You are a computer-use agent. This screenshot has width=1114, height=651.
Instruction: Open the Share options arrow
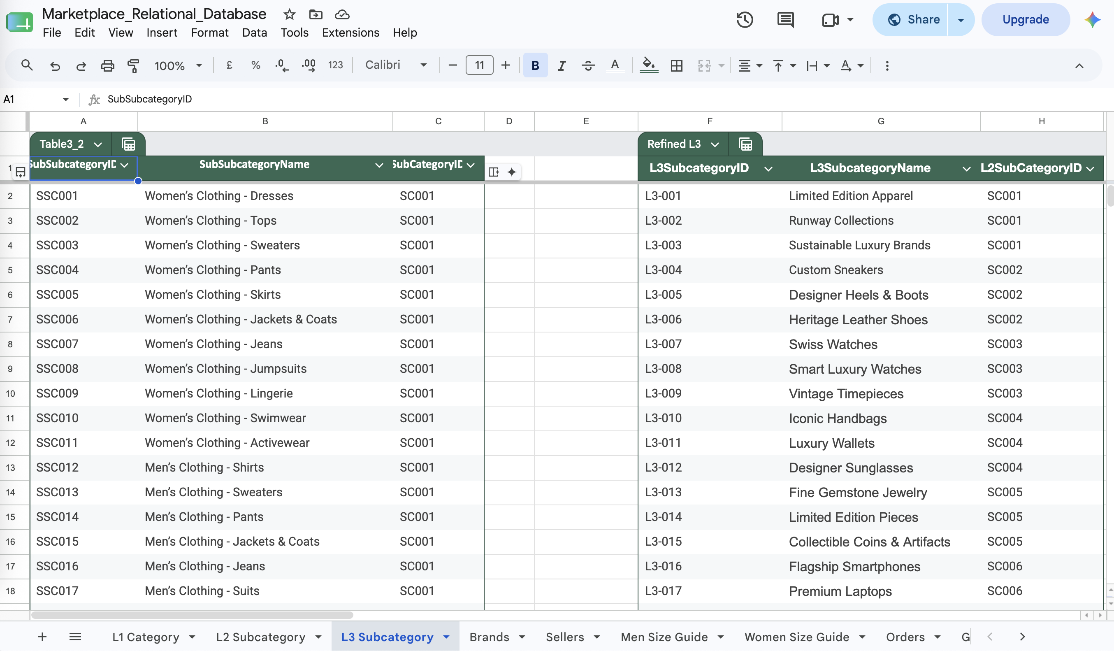[x=961, y=19]
